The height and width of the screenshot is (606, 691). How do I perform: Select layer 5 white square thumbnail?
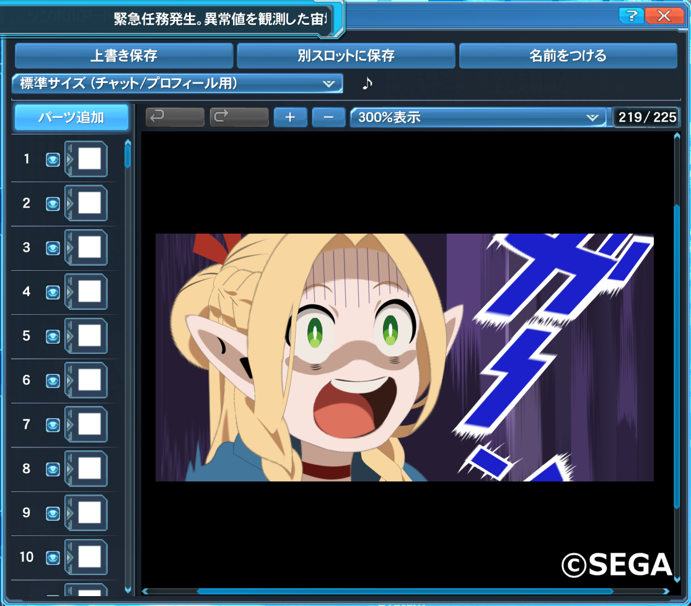[x=89, y=336]
